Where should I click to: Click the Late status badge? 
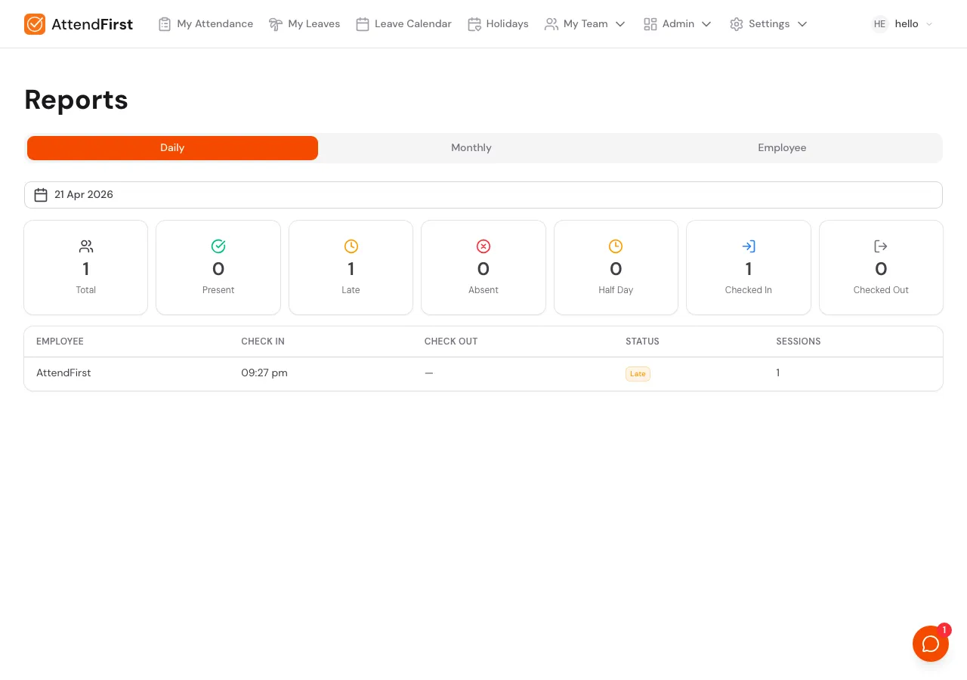click(x=638, y=373)
